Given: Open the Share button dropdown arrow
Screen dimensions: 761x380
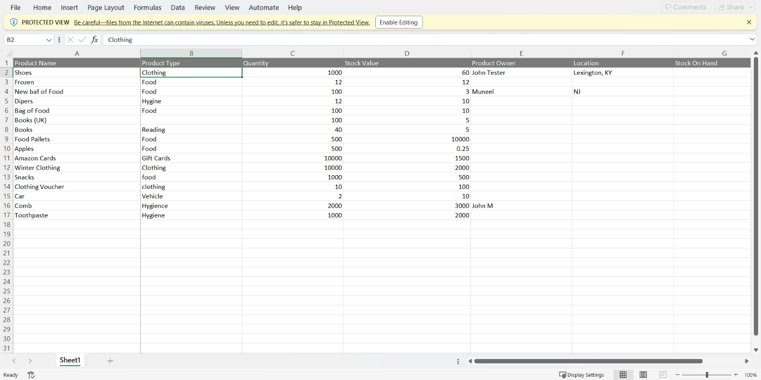Looking at the screenshot, I should (x=751, y=7).
